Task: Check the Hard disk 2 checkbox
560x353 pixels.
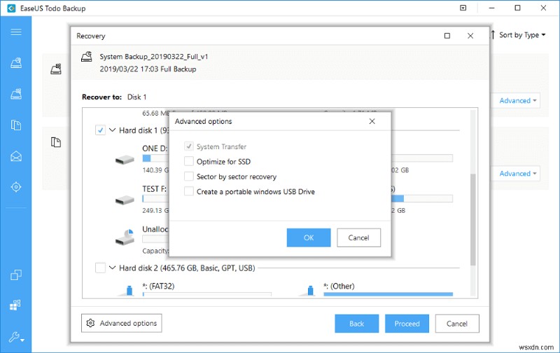Action: (x=100, y=268)
